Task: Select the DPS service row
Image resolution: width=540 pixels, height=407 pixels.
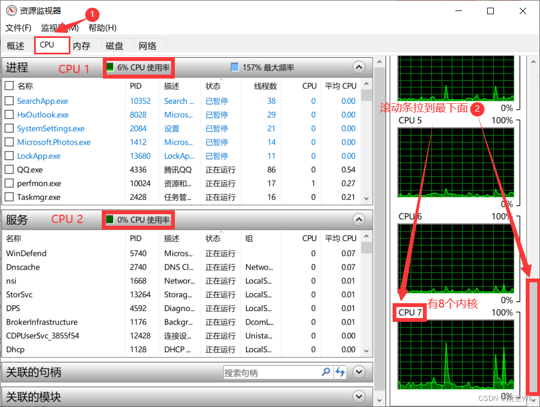Action: point(181,309)
